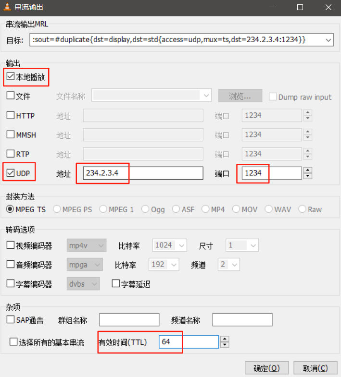The image size is (341, 377).
Task: Enable the MMSH output checkbox
Action: pos(11,134)
